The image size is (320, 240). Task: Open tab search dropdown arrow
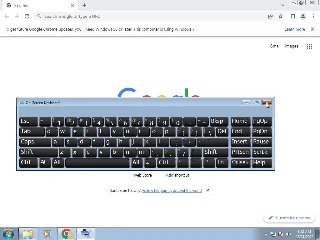pyautogui.click(x=282, y=5)
